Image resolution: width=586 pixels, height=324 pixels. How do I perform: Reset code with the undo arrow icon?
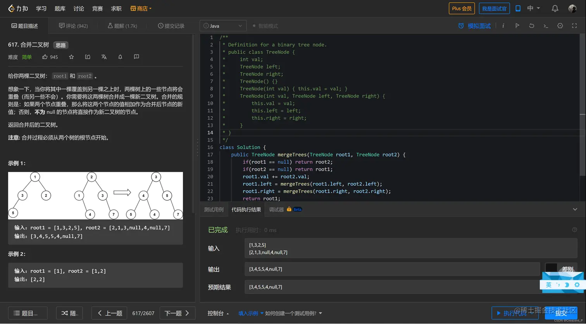(x=531, y=26)
